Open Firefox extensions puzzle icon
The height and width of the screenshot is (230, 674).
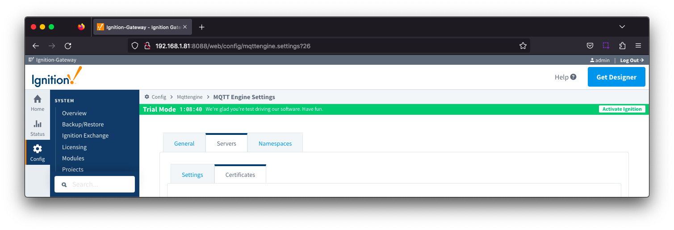(x=622, y=46)
